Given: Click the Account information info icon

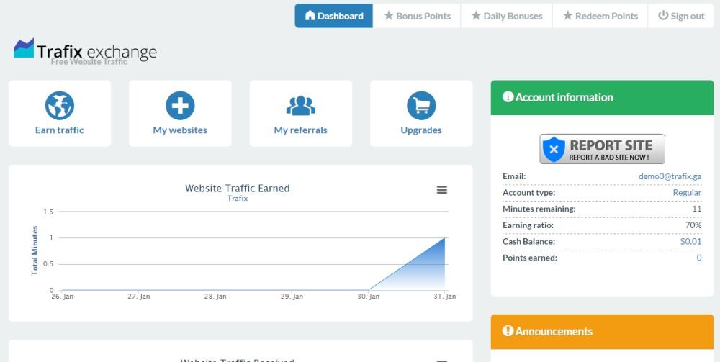Looking at the screenshot, I should tap(508, 97).
